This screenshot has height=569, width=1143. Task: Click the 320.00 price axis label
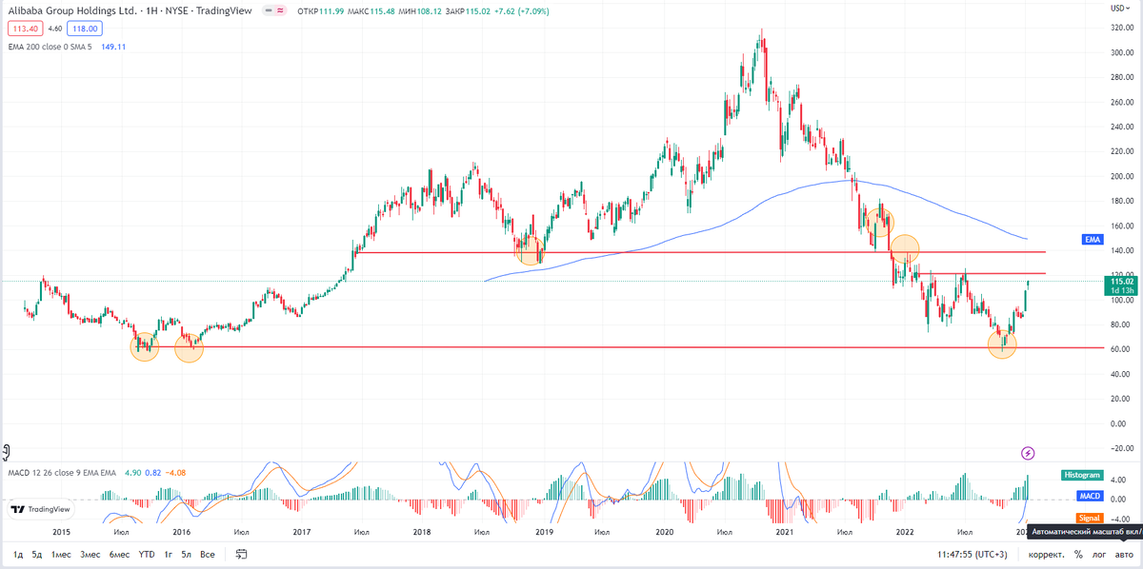[x=1122, y=28]
